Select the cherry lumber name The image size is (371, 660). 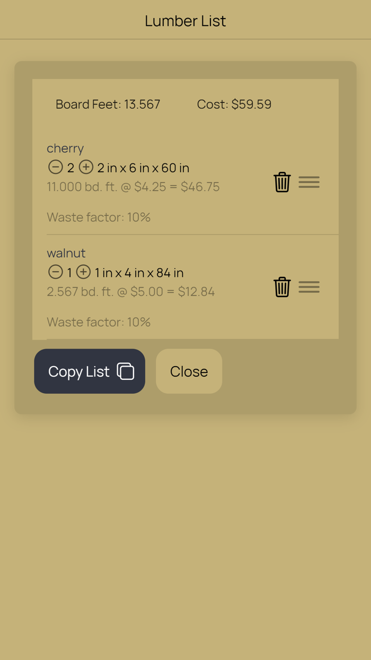(65, 149)
